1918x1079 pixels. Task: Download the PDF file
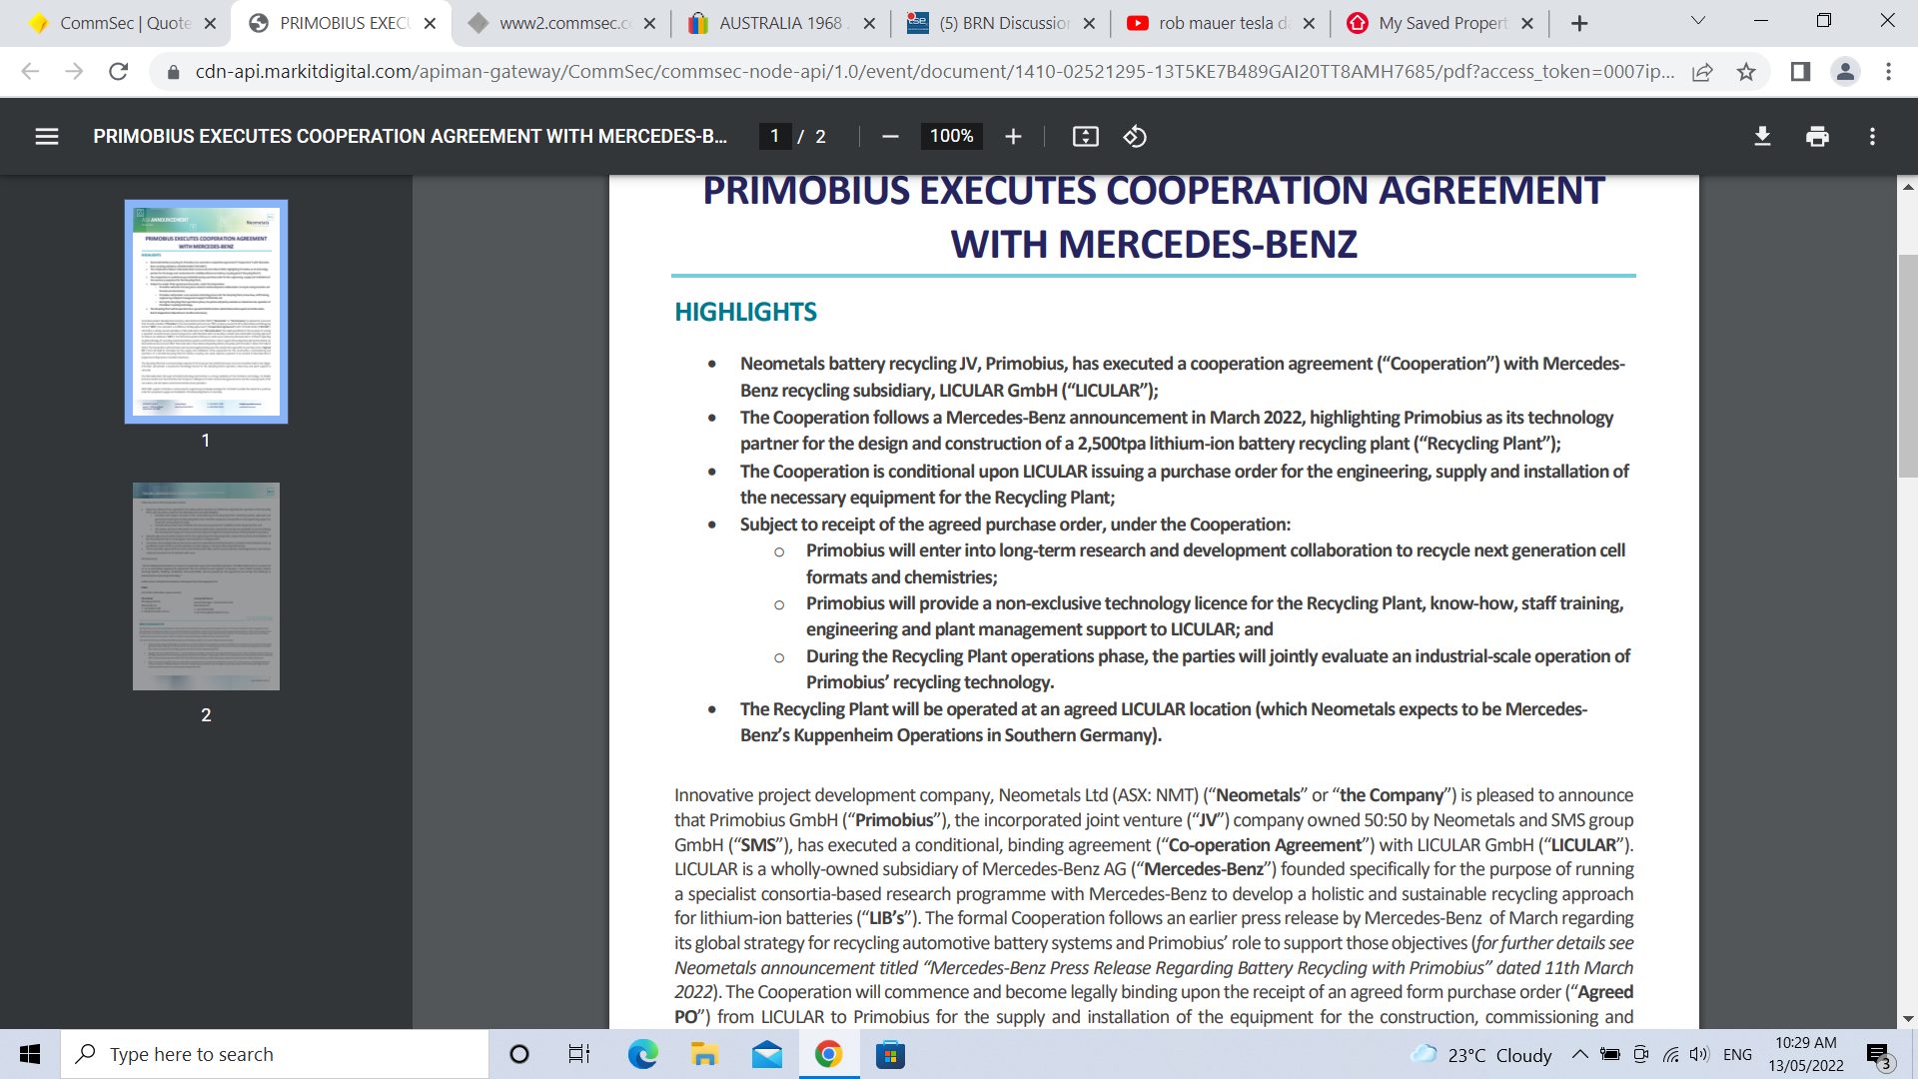[x=1762, y=137]
